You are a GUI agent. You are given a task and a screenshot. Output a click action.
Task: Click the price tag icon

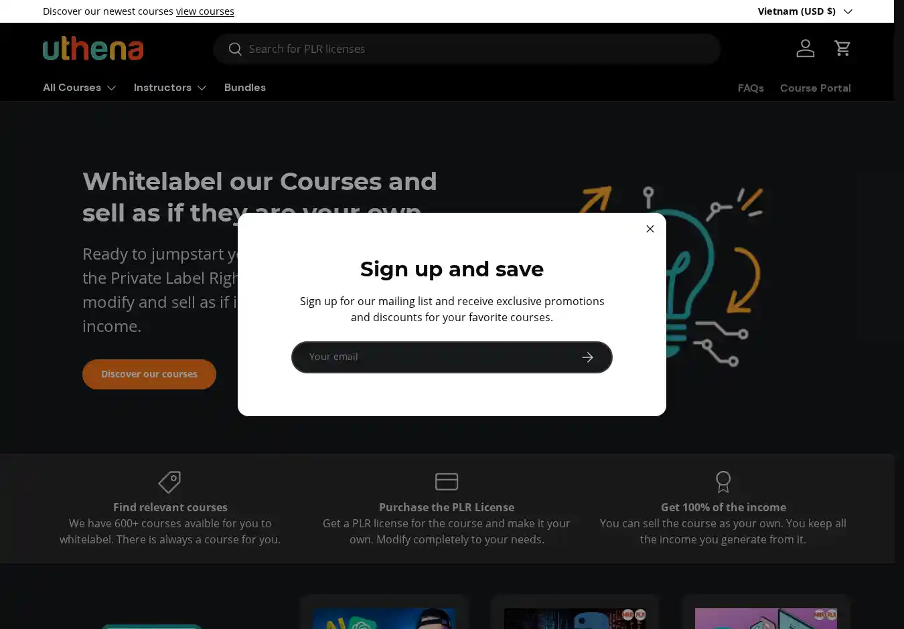coord(169,482)
